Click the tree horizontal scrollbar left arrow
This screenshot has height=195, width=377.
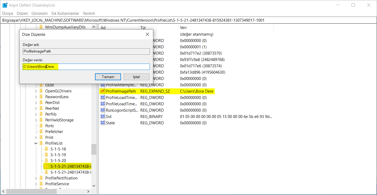tap(3, 191)
